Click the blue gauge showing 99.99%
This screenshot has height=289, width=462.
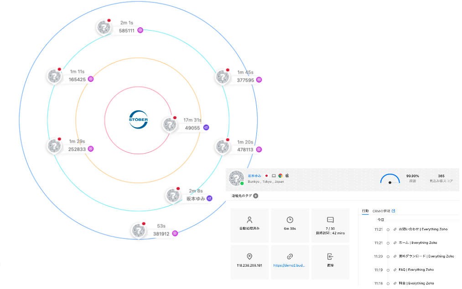pos(390,179)
